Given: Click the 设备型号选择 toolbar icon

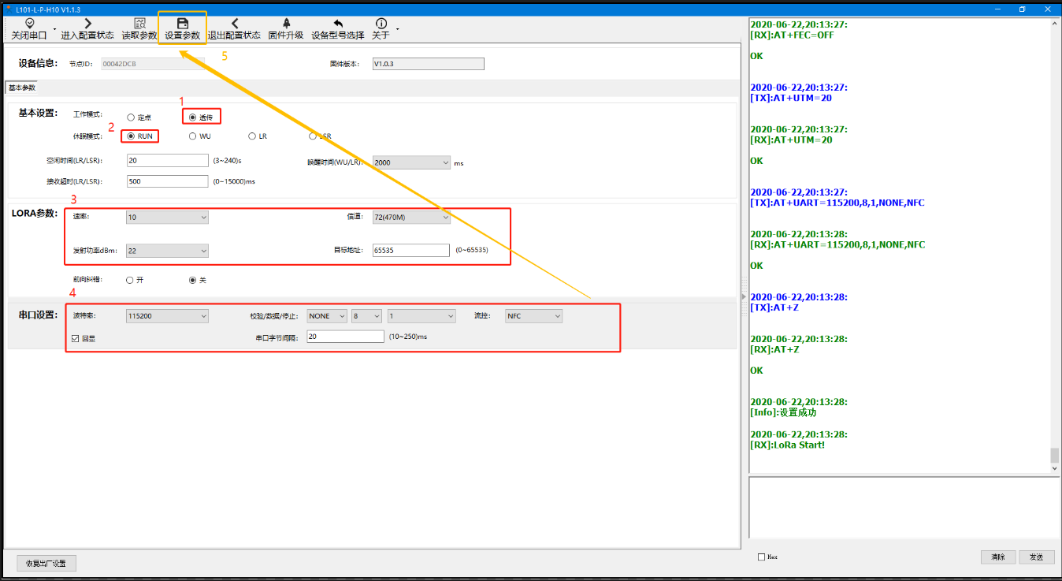Looking at the screenshot, I should (x=338, y=24).
